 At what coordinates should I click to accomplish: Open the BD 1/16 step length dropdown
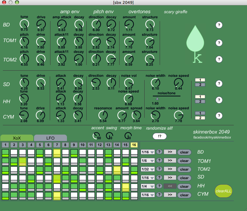click(148, 152)
